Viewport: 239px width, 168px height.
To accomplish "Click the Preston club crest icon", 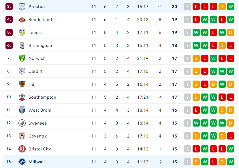I will (x=22, y=7).
